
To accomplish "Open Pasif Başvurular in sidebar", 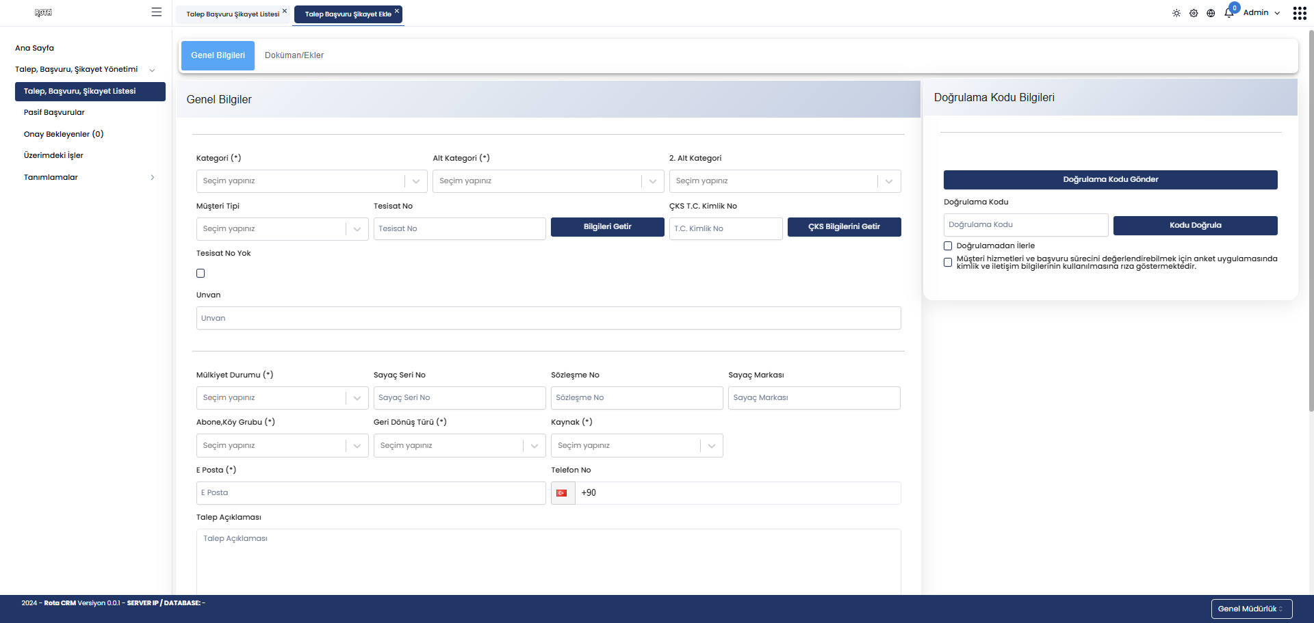I will [54, 112].
